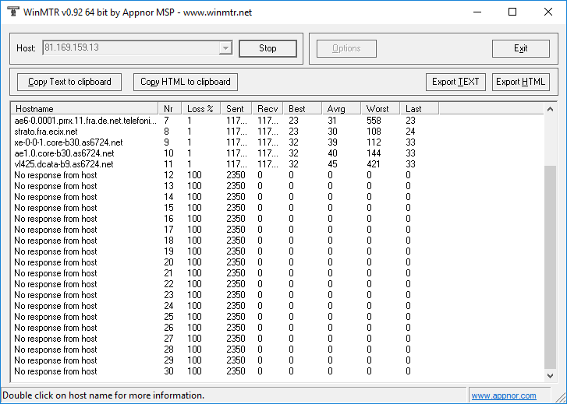This screenshot has width=567, height=404.
Task: Open the Host dropdown arrow
Action: coord(226,48)
